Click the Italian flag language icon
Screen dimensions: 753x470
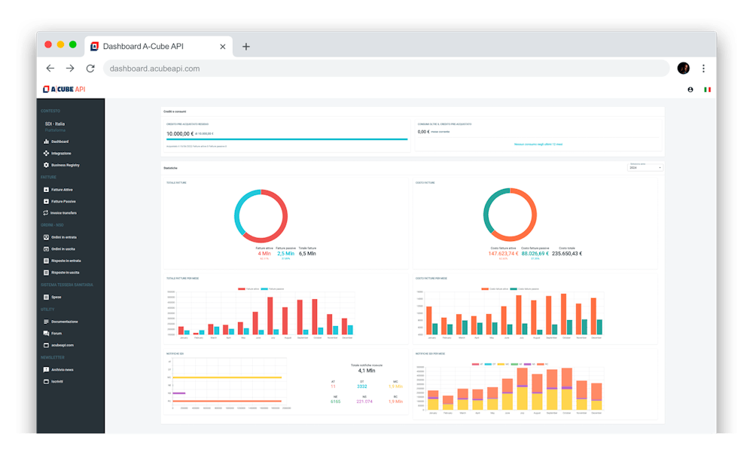[707, 90]
